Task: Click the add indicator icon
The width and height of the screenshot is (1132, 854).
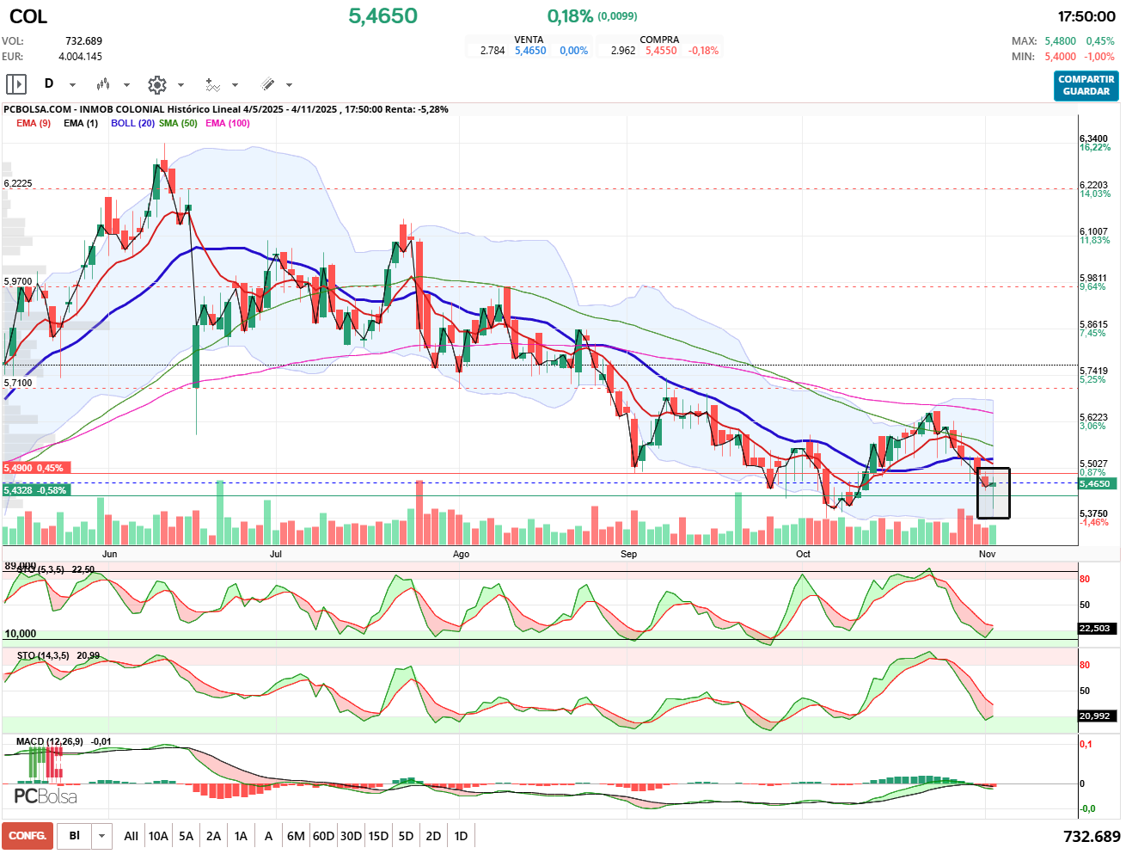Action: [212, 84]
